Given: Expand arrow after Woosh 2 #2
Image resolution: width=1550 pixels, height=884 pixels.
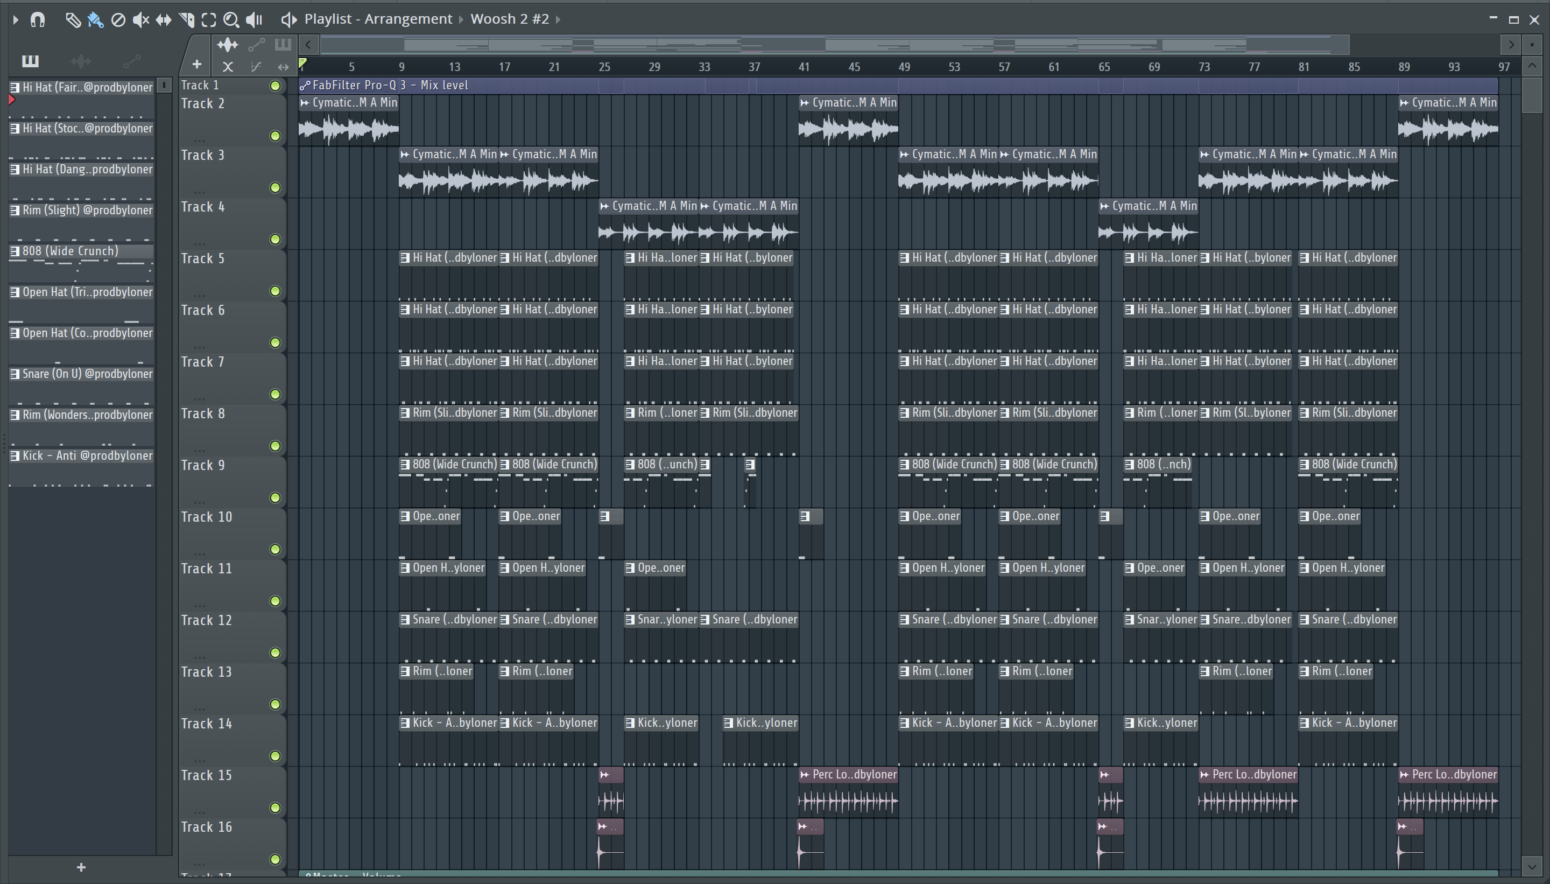Looking at the screenshot, I should [x=558, y=19].
